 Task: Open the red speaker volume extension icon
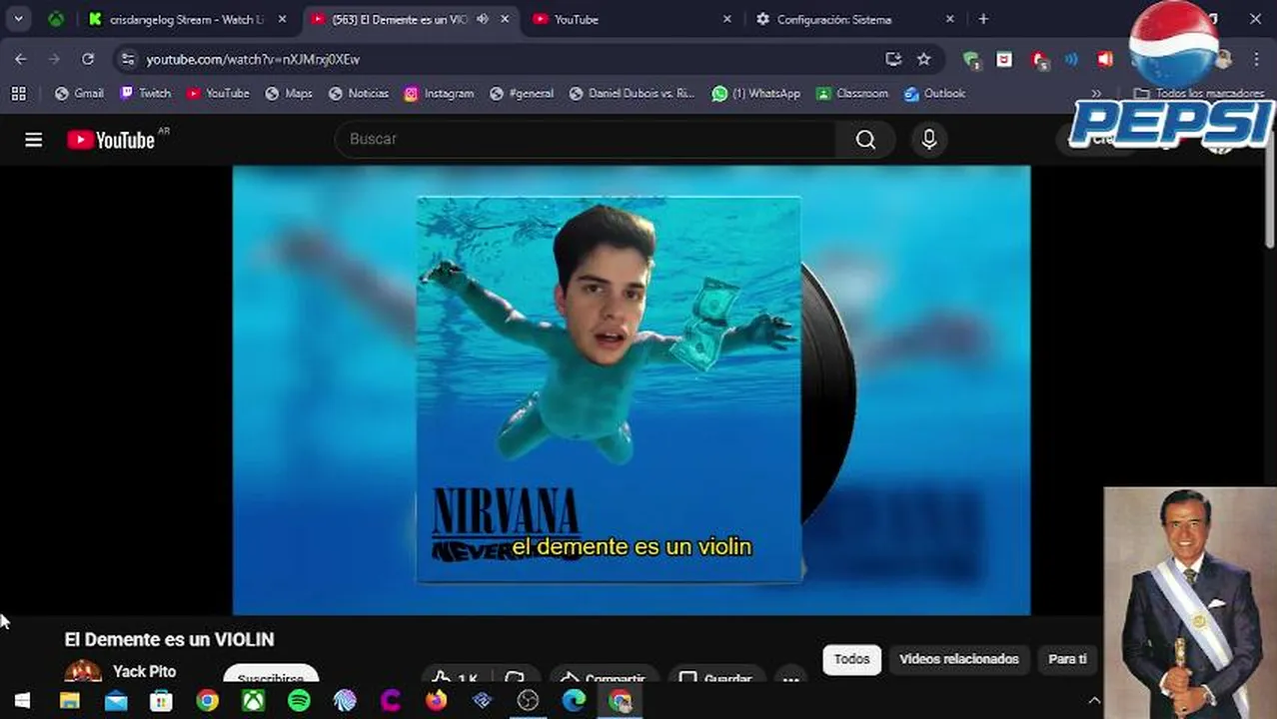[1105, 59]
